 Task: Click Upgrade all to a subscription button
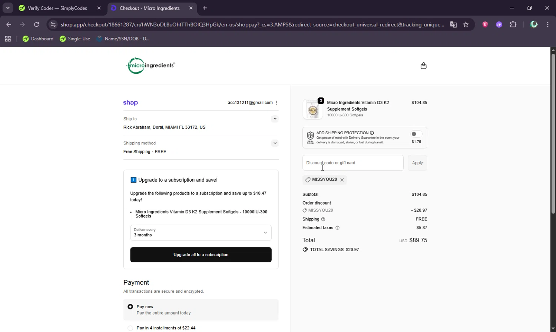pos(201,255)
